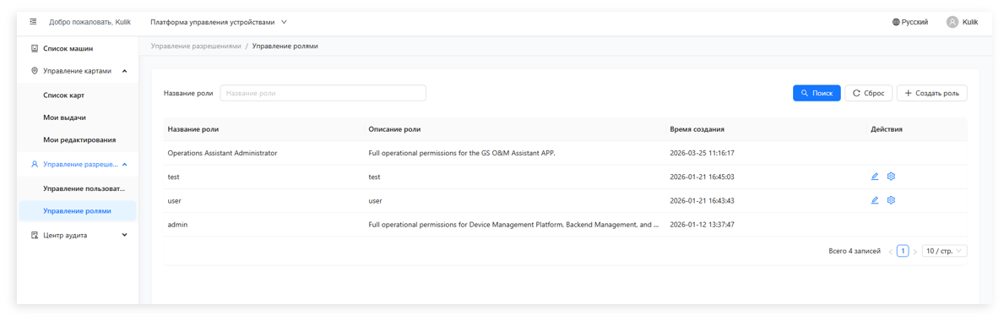Click the 2026-01-21 16:45:03 creation time
Image resolution: width=1004 pixels, height=321 pixels.
coord(702,177)
